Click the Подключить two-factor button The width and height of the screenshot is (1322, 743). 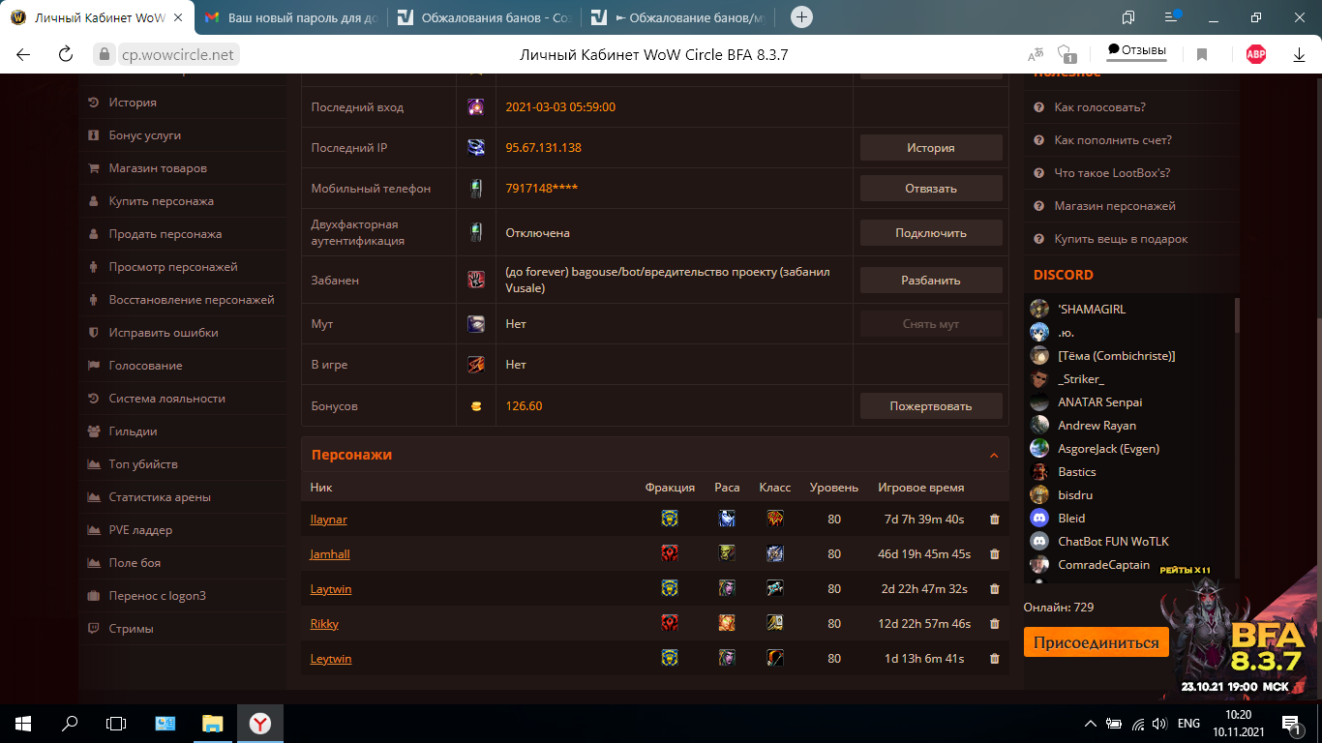click(930, 233)
